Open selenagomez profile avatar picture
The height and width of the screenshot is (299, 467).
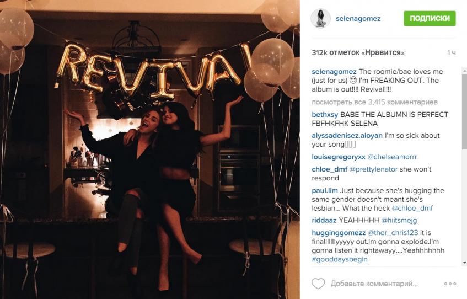pyautogui.click(x=320, y=18)
